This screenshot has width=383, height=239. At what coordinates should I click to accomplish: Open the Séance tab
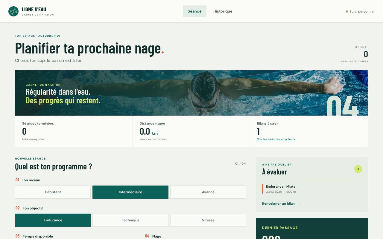point(194,11)
